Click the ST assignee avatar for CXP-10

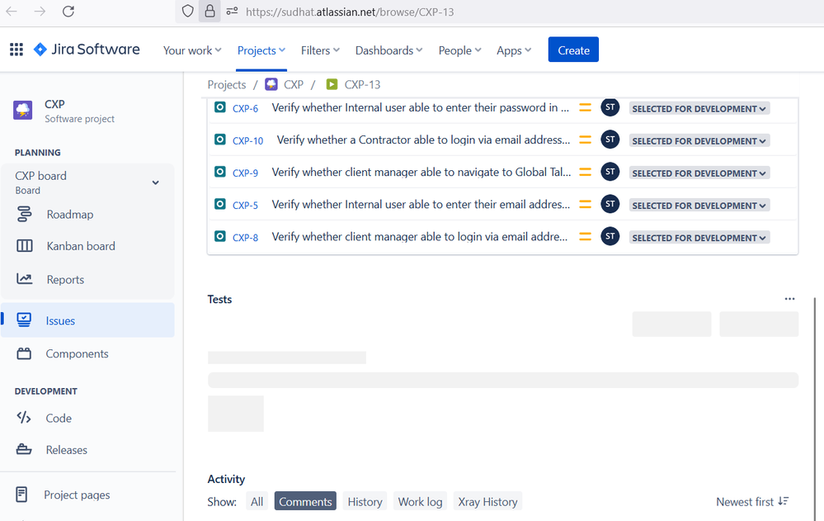click(x=610, y=140)
